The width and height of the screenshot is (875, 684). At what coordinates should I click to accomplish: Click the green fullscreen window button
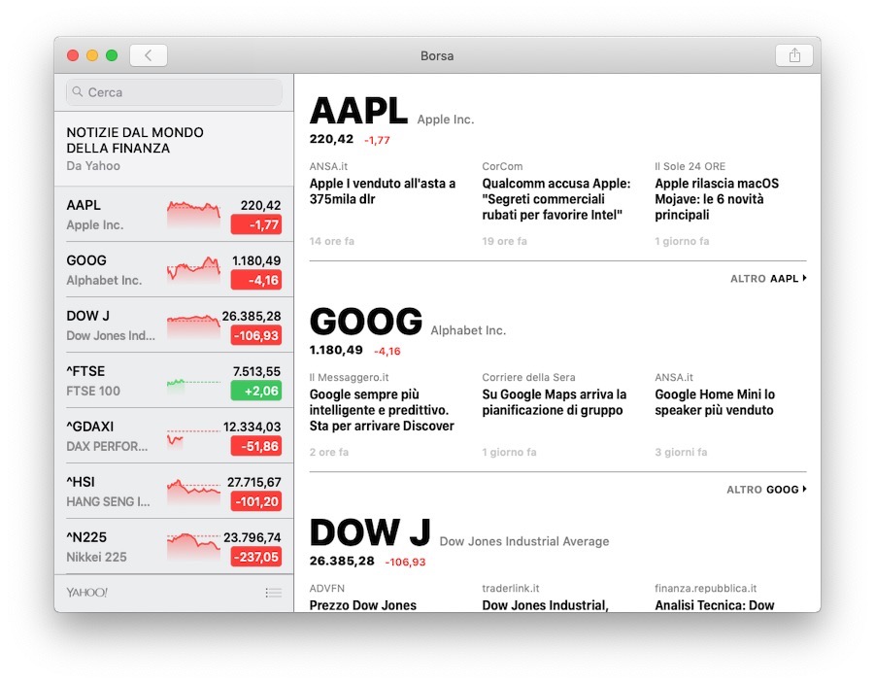coord(112,55)
